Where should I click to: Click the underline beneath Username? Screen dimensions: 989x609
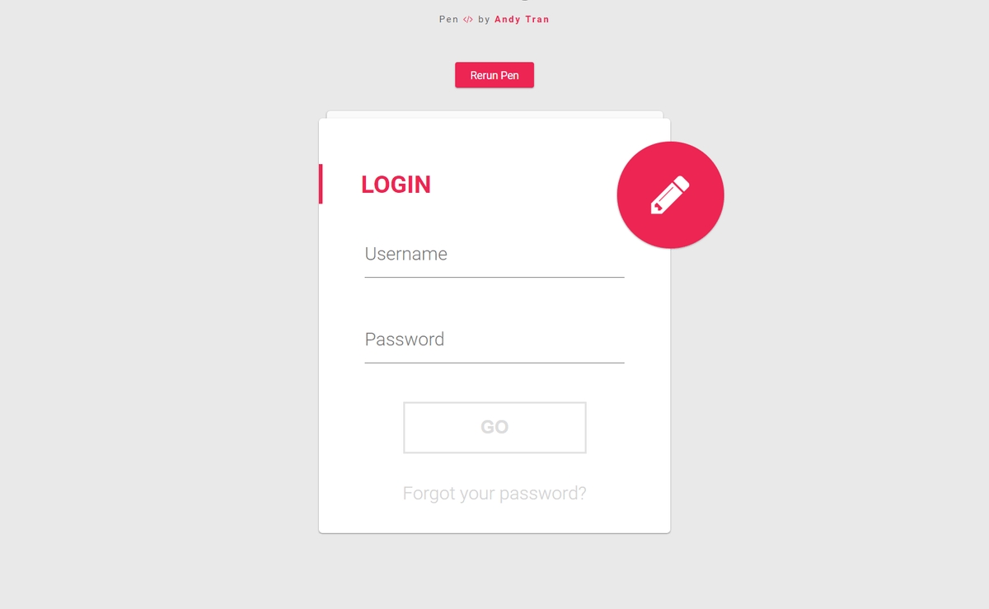[x=494, y=278]
